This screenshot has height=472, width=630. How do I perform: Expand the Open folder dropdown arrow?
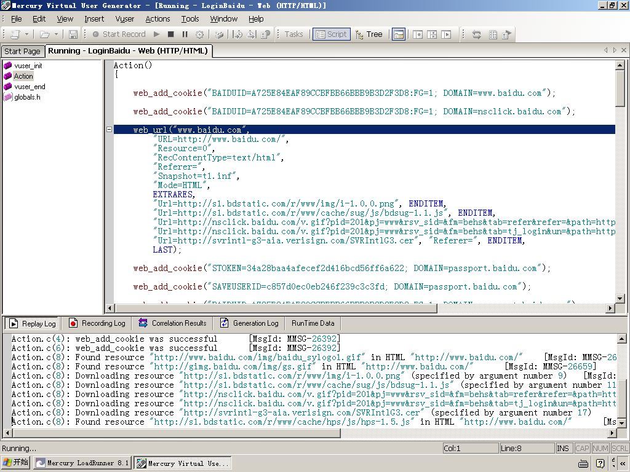coord(56,34)
